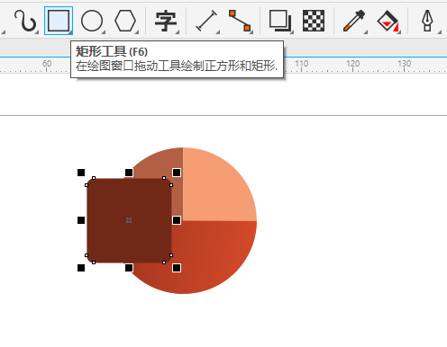Select the Parallel Dimension tool
Screen dimensions: 447x347
206,21
